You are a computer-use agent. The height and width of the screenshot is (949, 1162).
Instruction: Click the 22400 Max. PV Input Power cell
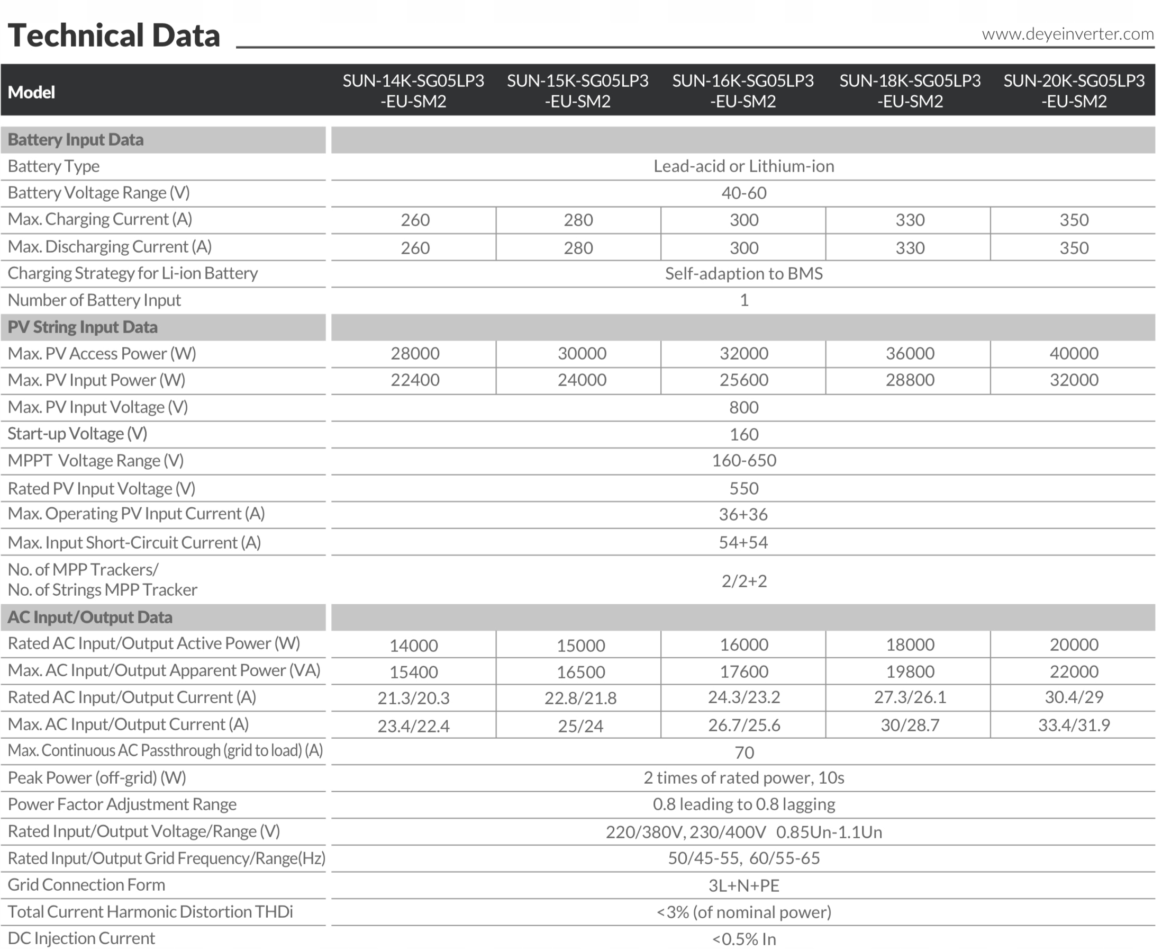click(x=415, y=380)
